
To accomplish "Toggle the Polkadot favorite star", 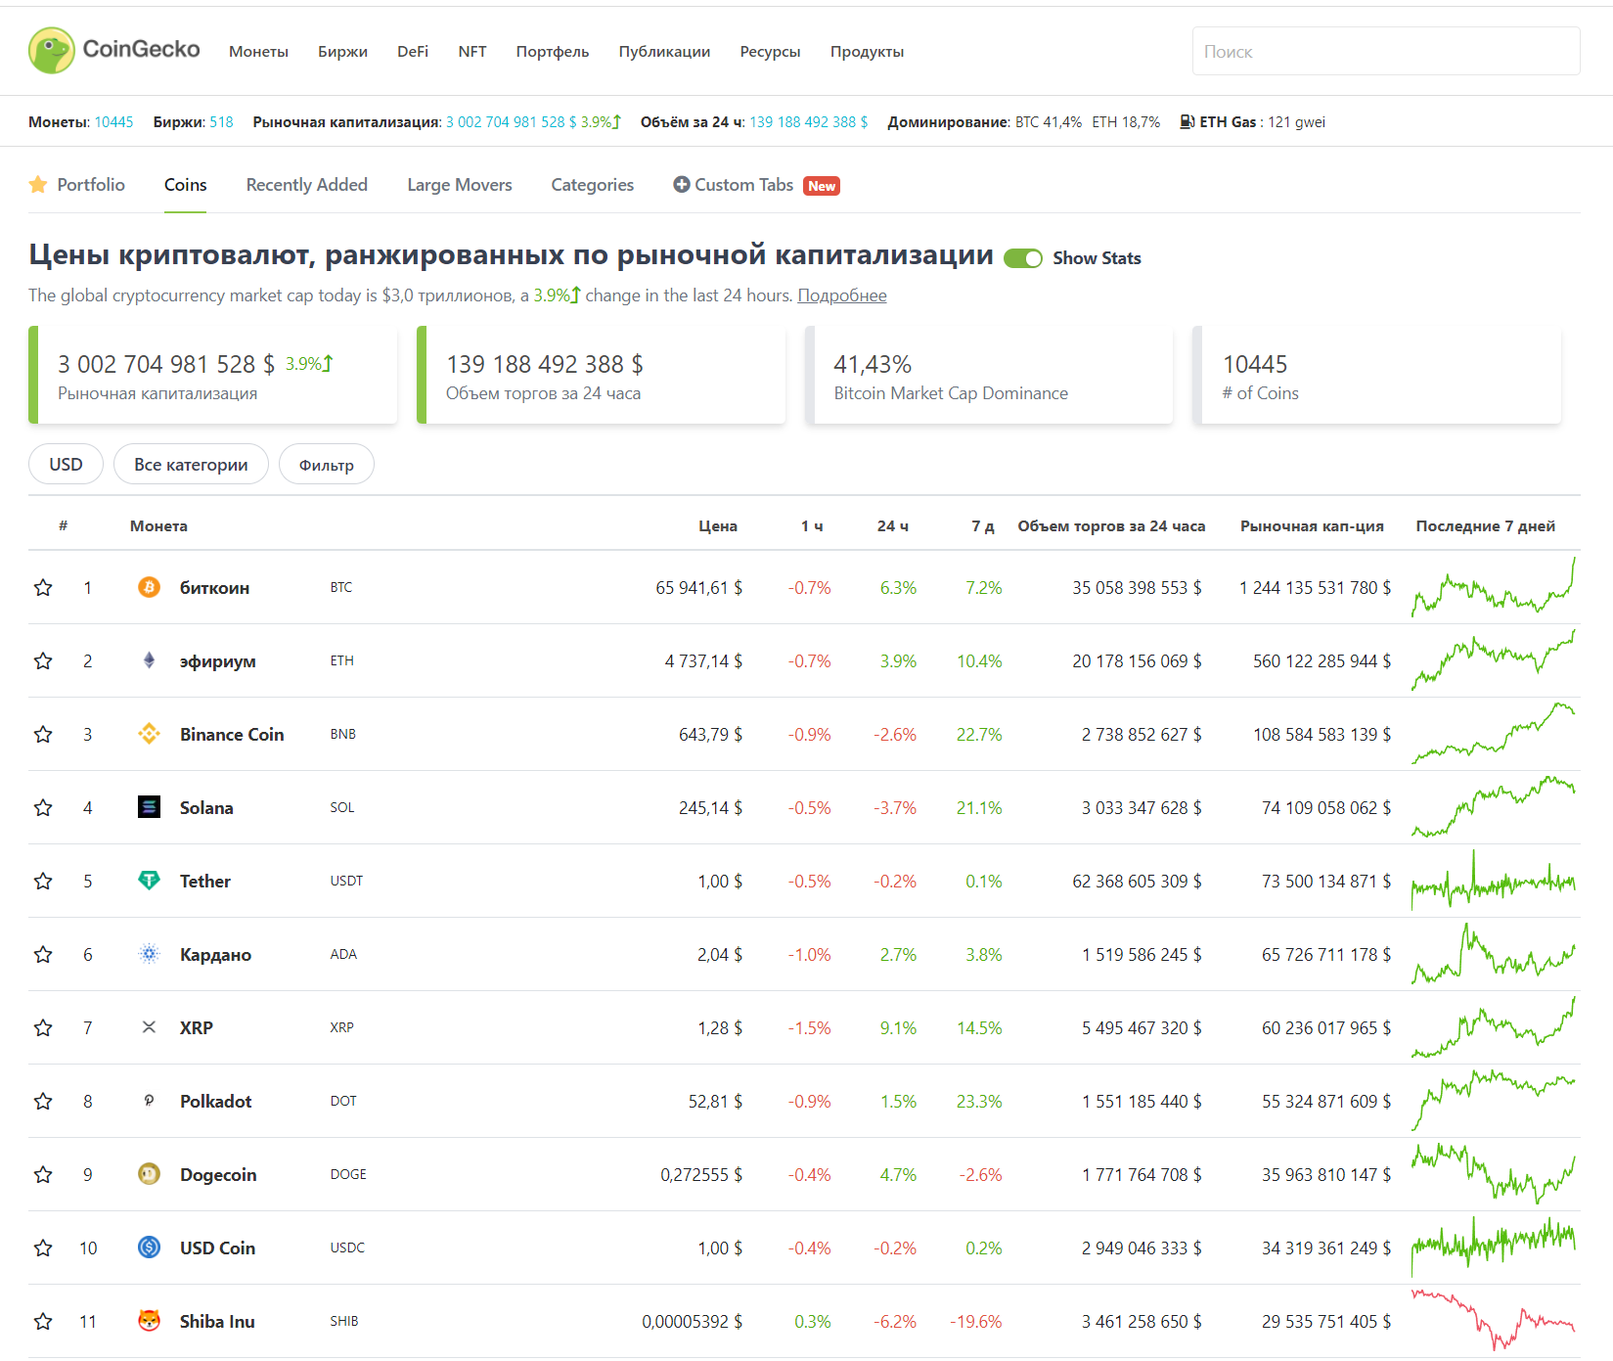I will click(x=43, y=1101).
